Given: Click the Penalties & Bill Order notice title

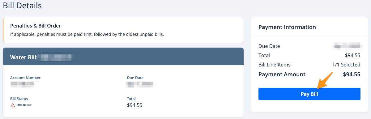Looking at the screenshot, I should pyautogui.click(x=36, y=25).
